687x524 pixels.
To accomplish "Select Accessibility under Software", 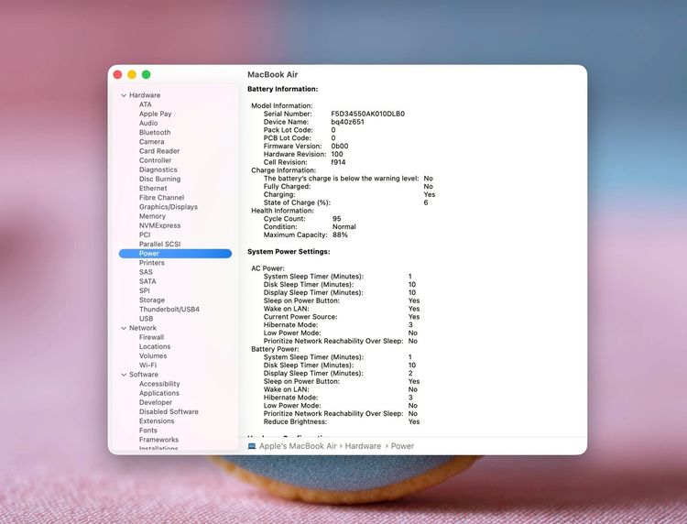I will (x=159, y=384).
